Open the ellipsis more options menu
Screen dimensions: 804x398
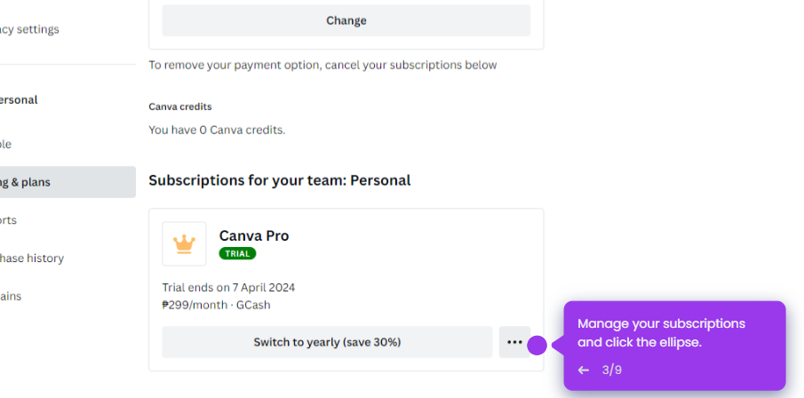coord(514,342)
